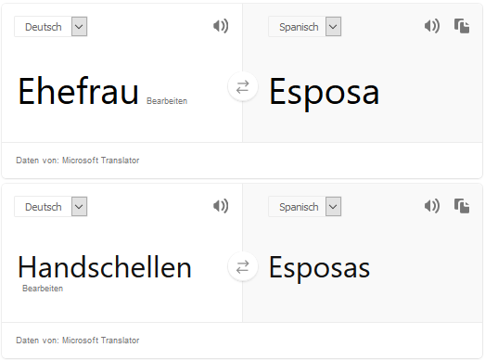485x360 pixels.
Task: Click the translated word Esposa
Action: tap(325, 93)
